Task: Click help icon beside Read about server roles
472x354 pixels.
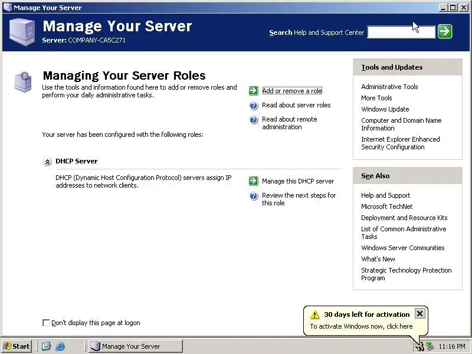Action: pyautogui.click(x=254, y=106)
